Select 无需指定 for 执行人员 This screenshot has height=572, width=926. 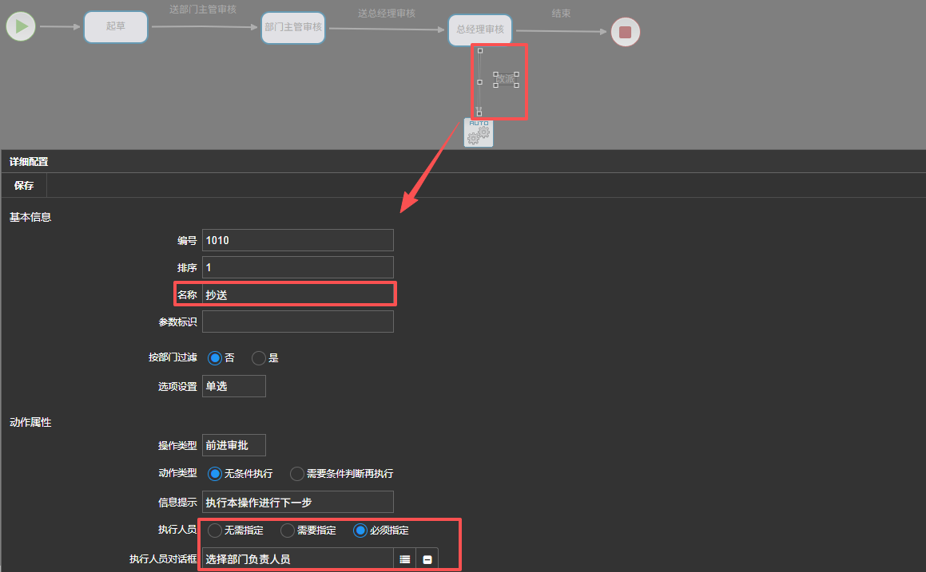(215, 531)
